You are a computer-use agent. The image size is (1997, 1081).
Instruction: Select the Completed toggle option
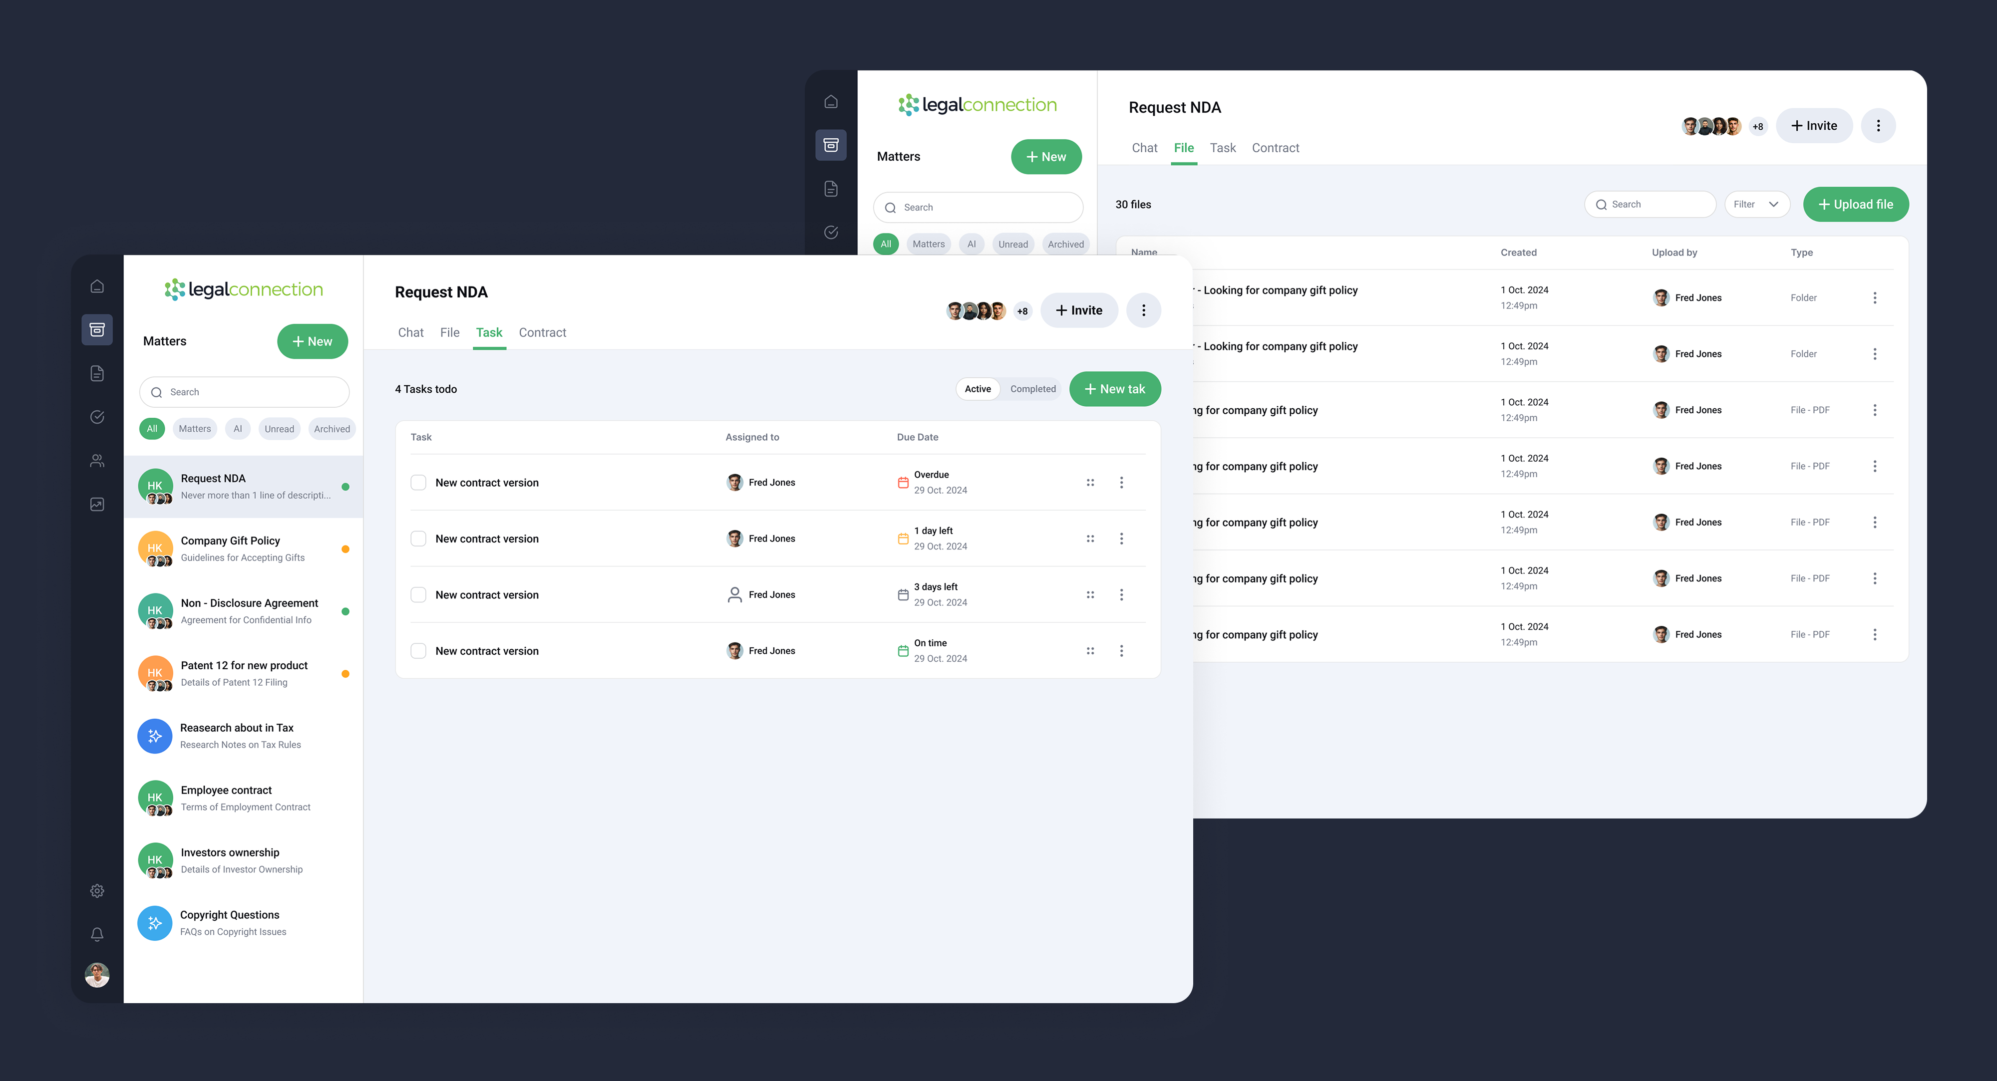pos(1032,389)
